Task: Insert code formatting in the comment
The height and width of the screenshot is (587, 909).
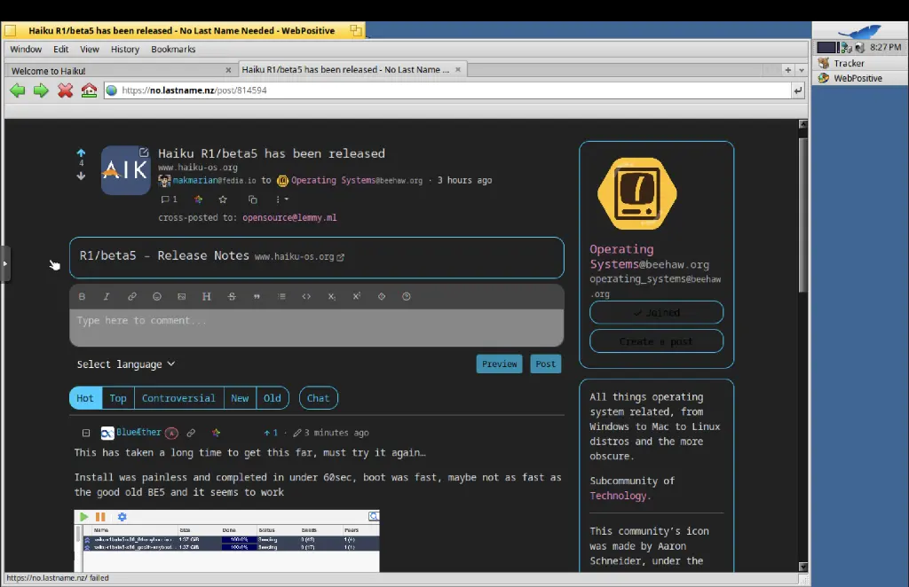Action: 306,296
